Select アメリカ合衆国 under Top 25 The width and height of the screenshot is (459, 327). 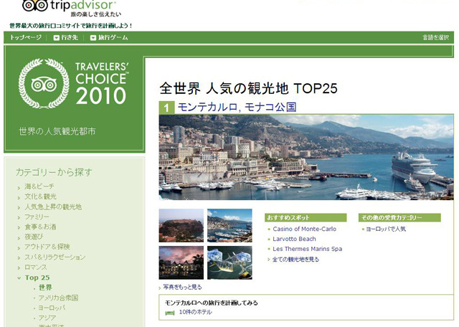coord(58,298)
